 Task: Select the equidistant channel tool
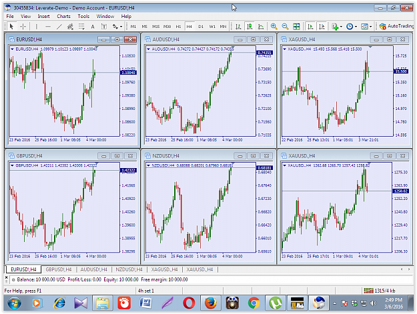pyautogui.click(x=70, y=26)
